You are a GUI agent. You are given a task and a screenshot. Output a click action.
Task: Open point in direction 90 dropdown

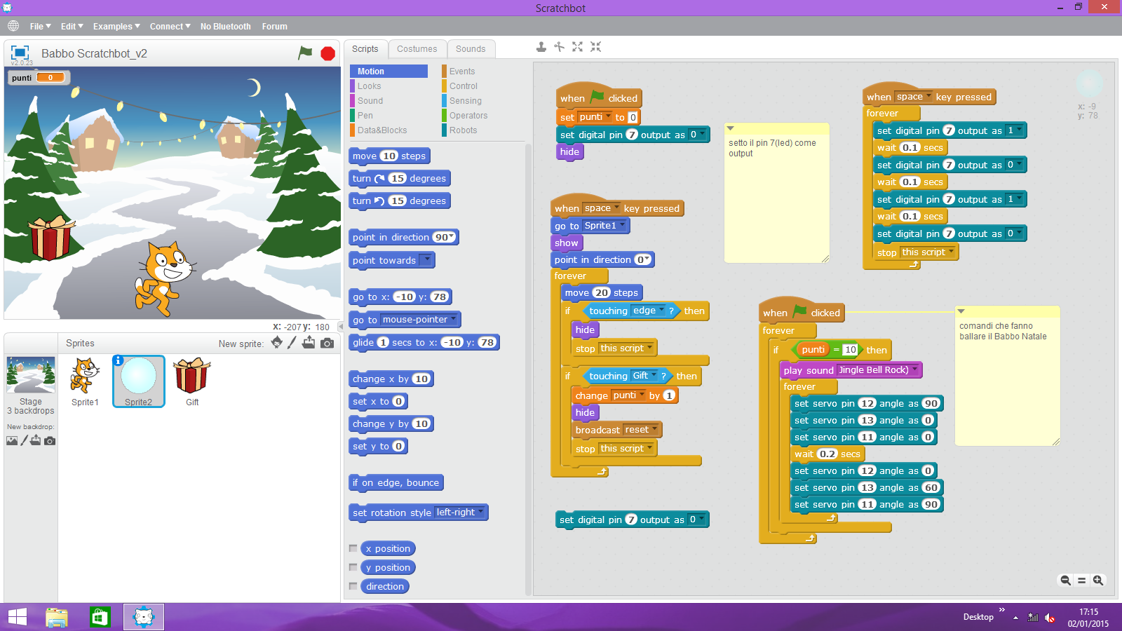(x=452, y=237)
